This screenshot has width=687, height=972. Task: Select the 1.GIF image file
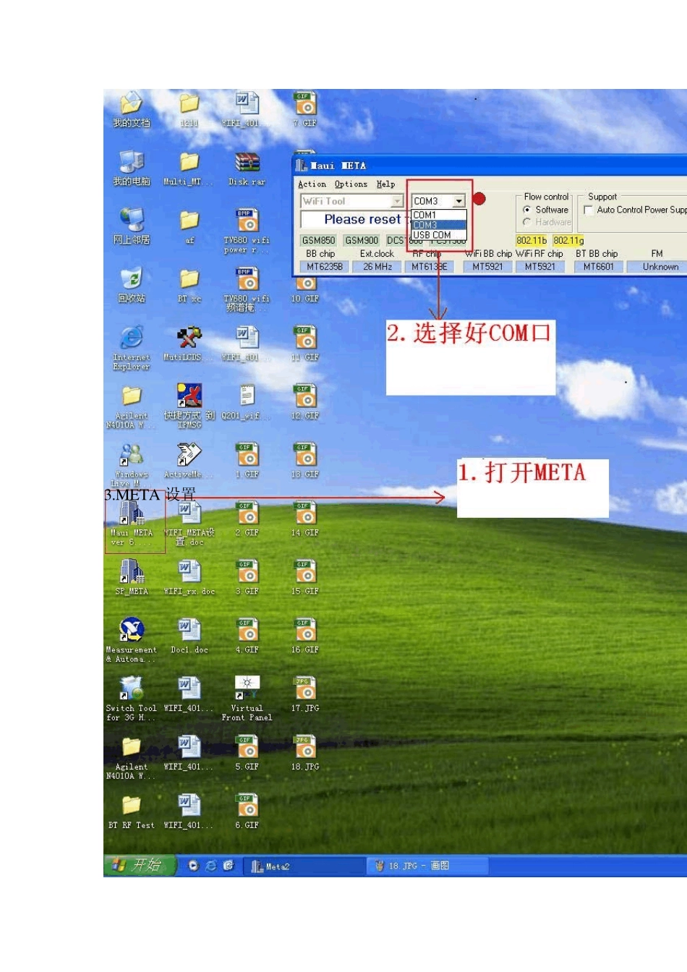(247, 461)
